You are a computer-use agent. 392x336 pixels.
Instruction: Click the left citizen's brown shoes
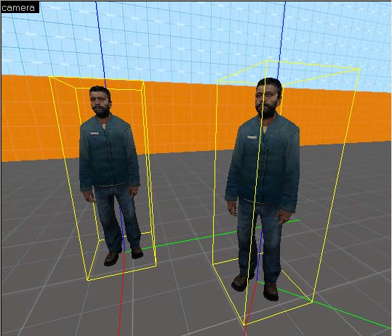click(123, 255)
